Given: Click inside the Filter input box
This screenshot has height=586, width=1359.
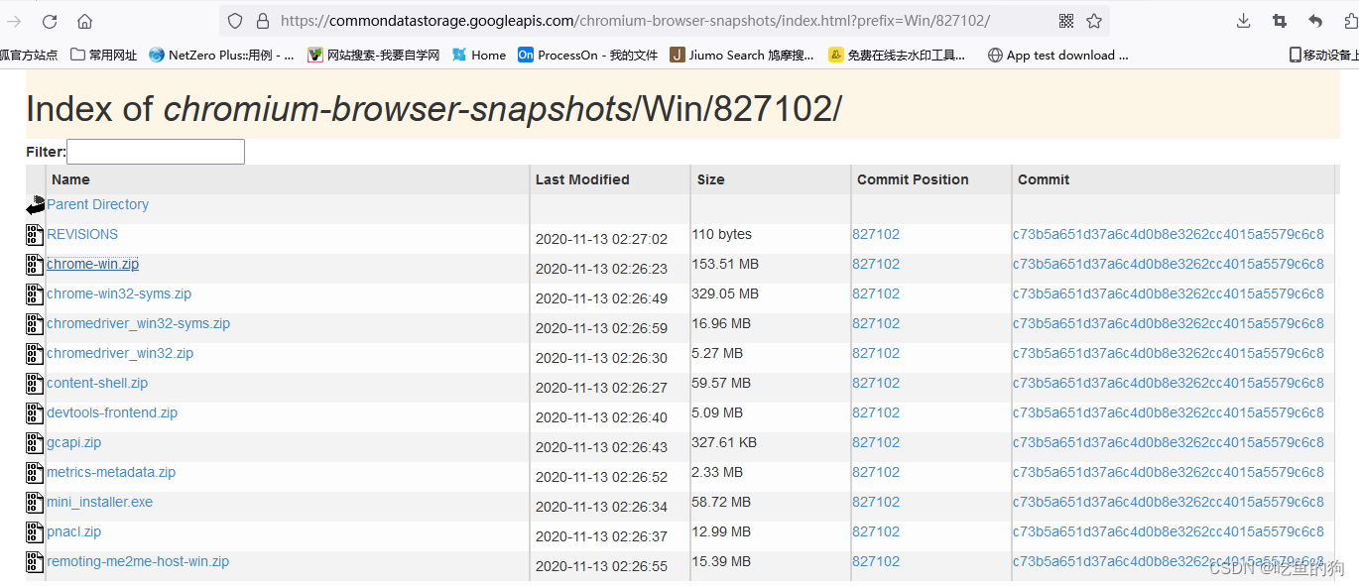Looking at the screenshot, I should (155, 151).
